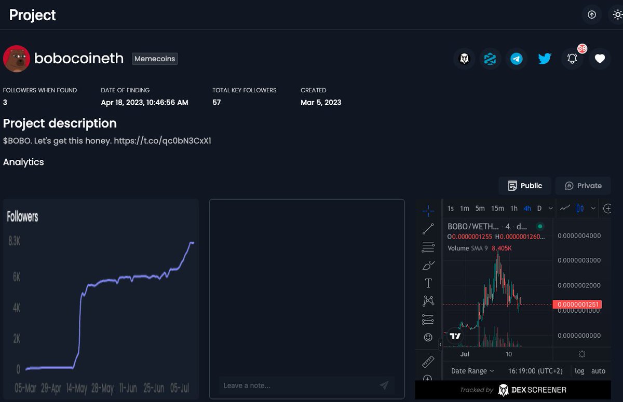Screen dimensions: 623x402
Task: Select the XABCD pattern tool
Action: click(428, 301)
